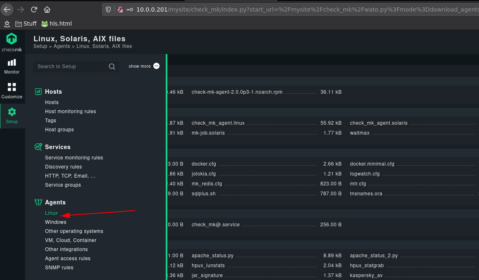This screenshot has width=479, height=280.
Task: Click the Hosts section icon
Action: (x=38, y=92)
